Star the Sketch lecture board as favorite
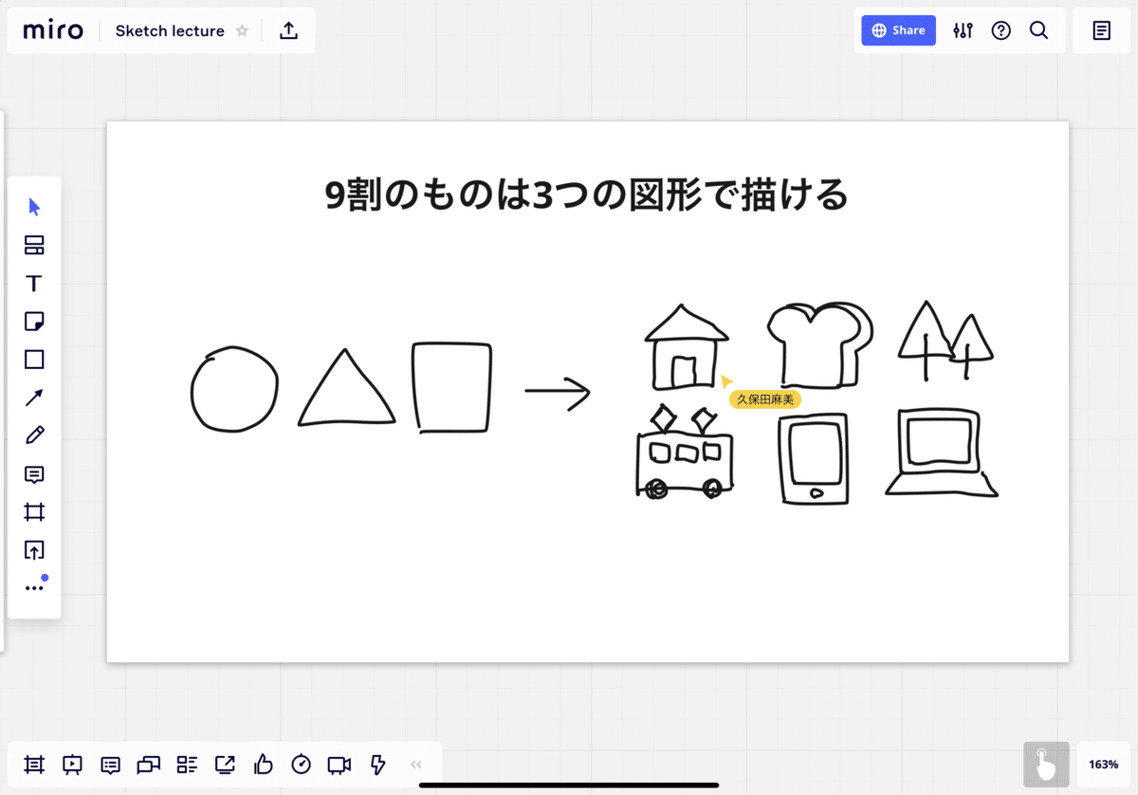 [x=242, y=30]
